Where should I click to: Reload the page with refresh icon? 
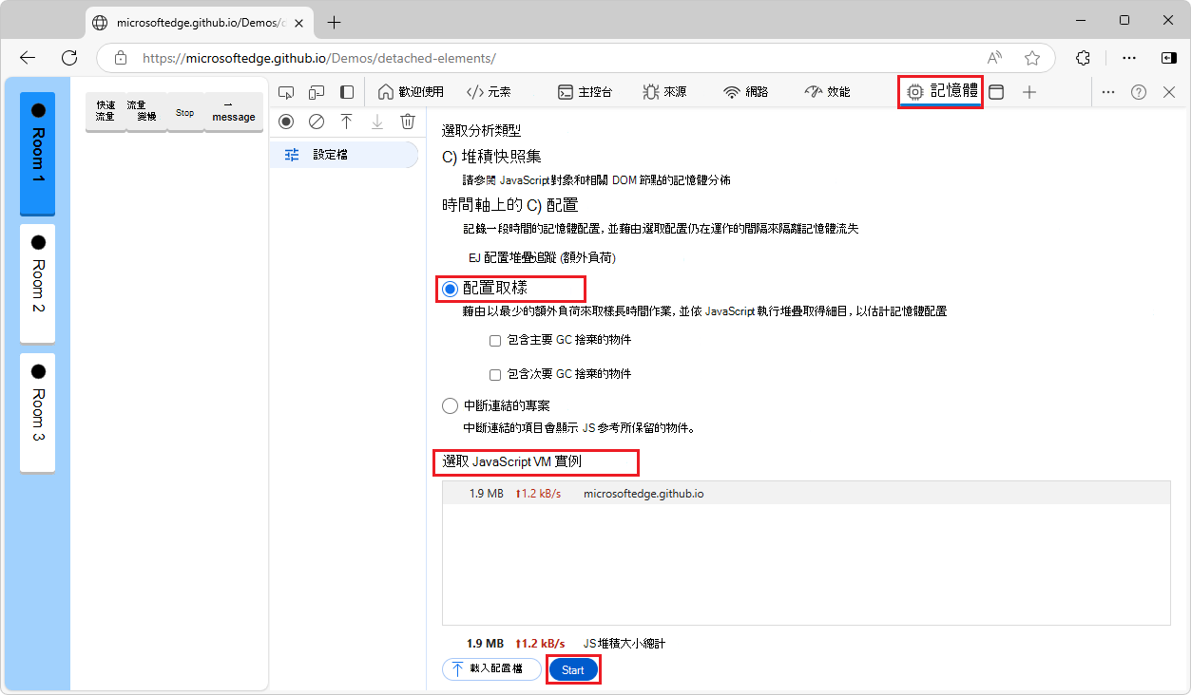[x=69, y=58]
